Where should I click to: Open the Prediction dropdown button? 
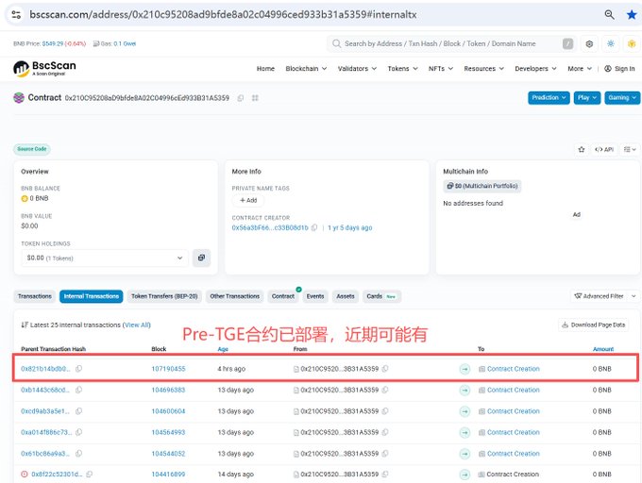pos(549,98)
